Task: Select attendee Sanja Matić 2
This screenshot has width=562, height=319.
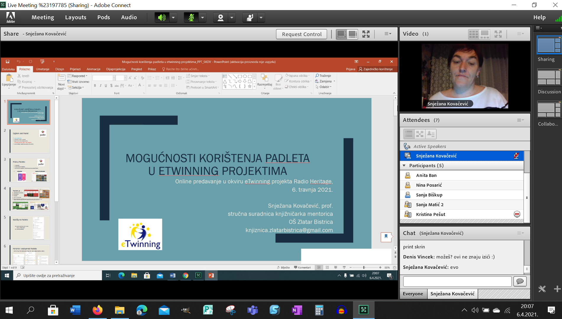Action: click(461, 205)
